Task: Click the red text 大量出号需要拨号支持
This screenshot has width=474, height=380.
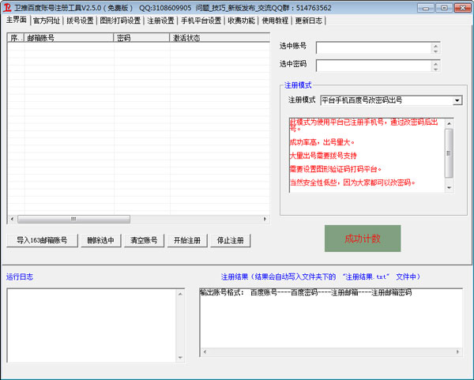Action: (323, 156)
